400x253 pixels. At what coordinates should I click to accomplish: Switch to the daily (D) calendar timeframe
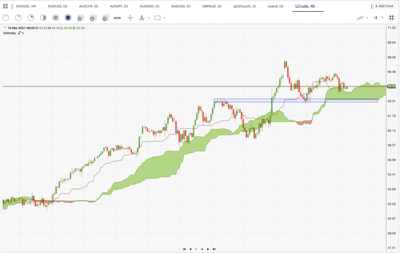[80, 18]
